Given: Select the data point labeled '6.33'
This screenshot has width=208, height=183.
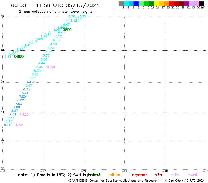Looking at the screenshot, I should 26,89.
